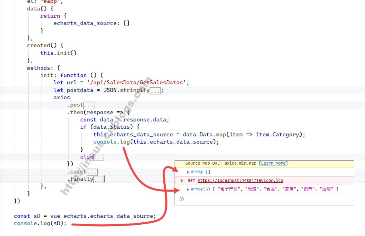
Task: Expand collapsed code after JSON.stringify
Action: point(155,90)
